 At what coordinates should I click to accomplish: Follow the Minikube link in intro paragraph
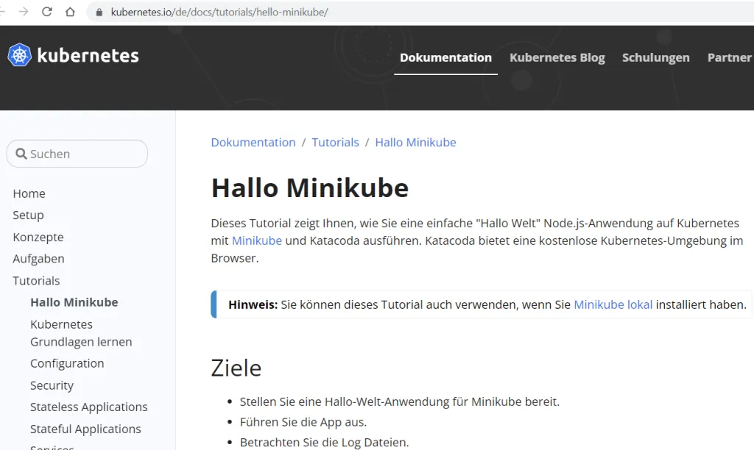[257, 240]
